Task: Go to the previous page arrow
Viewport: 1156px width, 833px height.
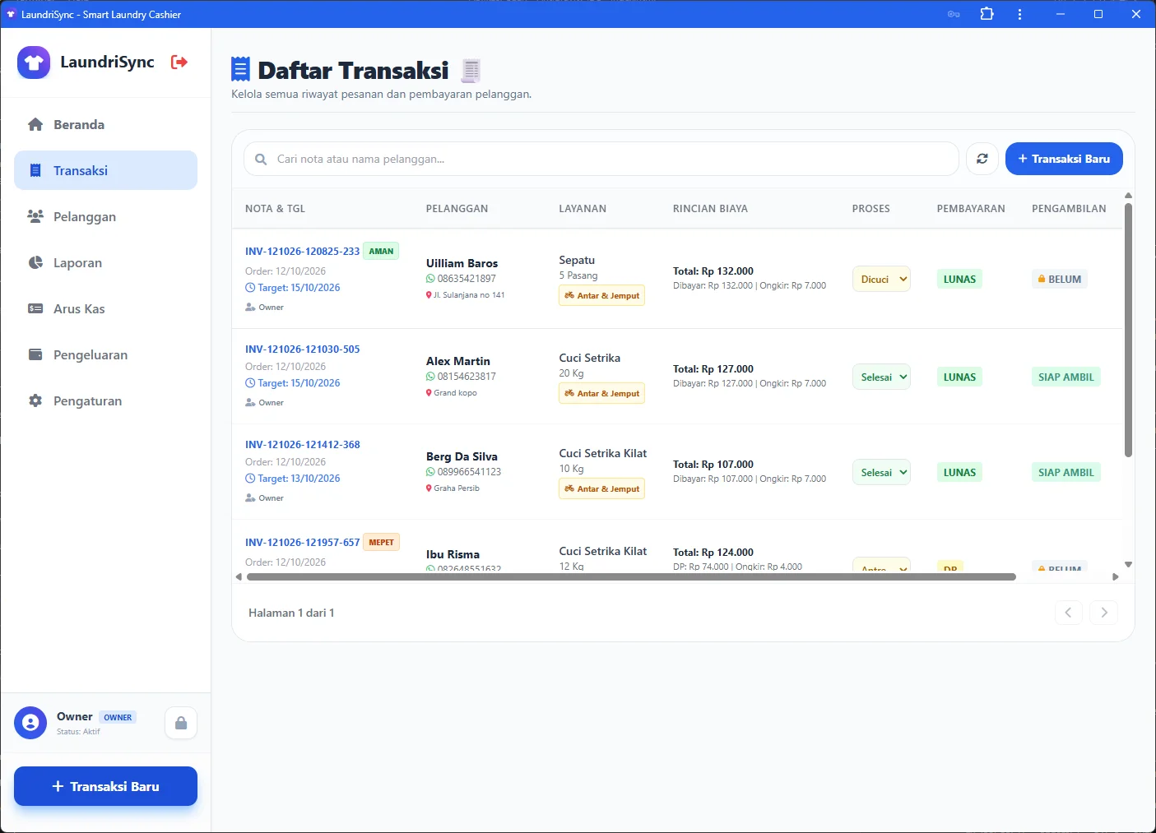Action: pyautogui.click(x=1068, y=613)
